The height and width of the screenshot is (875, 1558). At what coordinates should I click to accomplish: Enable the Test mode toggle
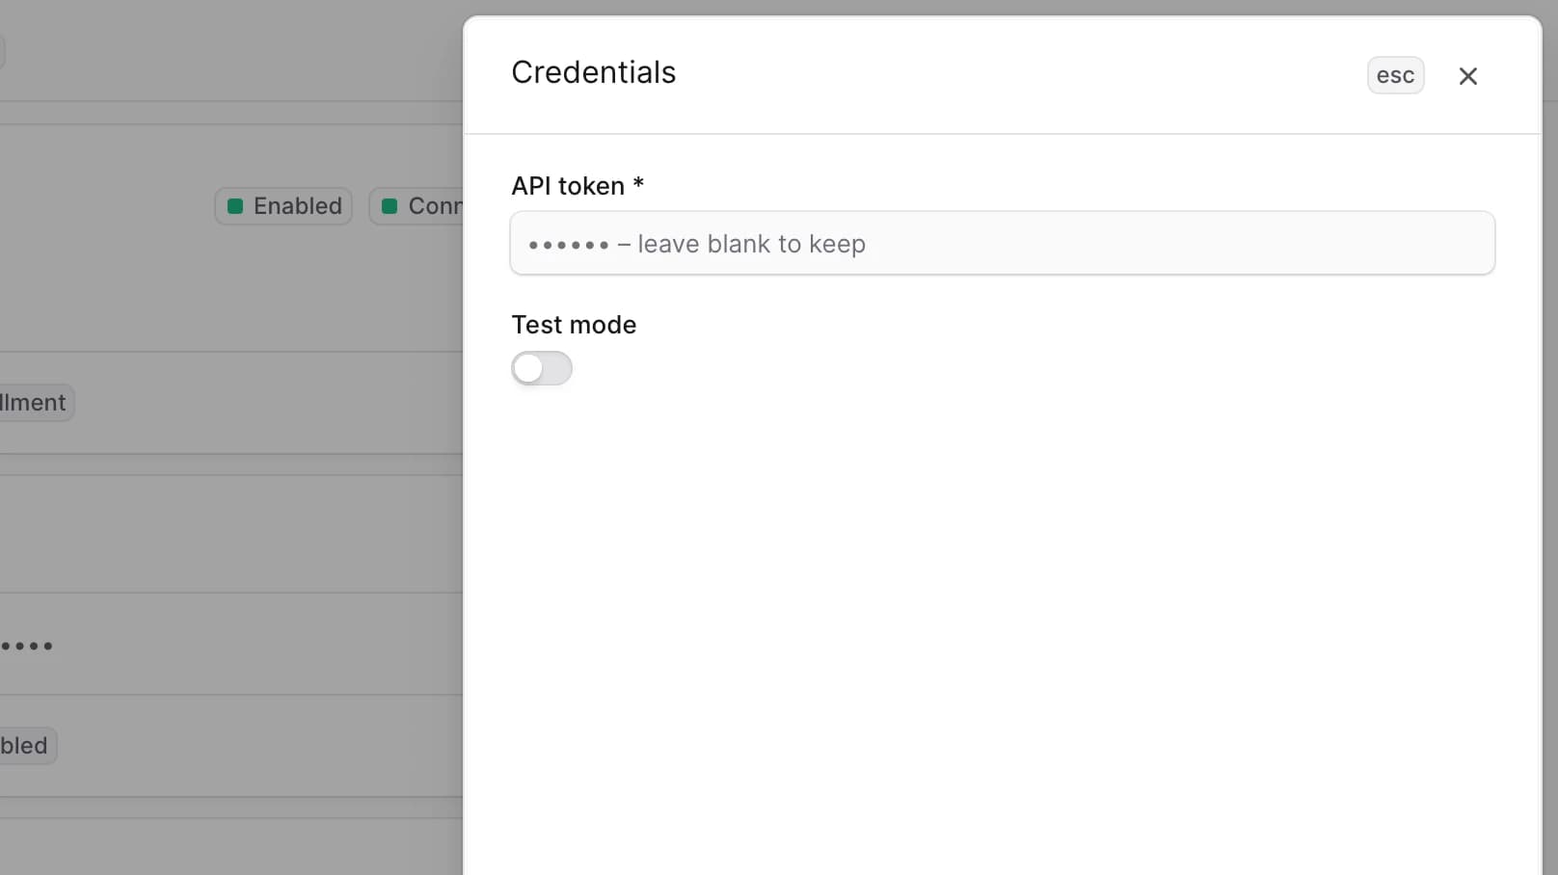click(x=542, y=368)
